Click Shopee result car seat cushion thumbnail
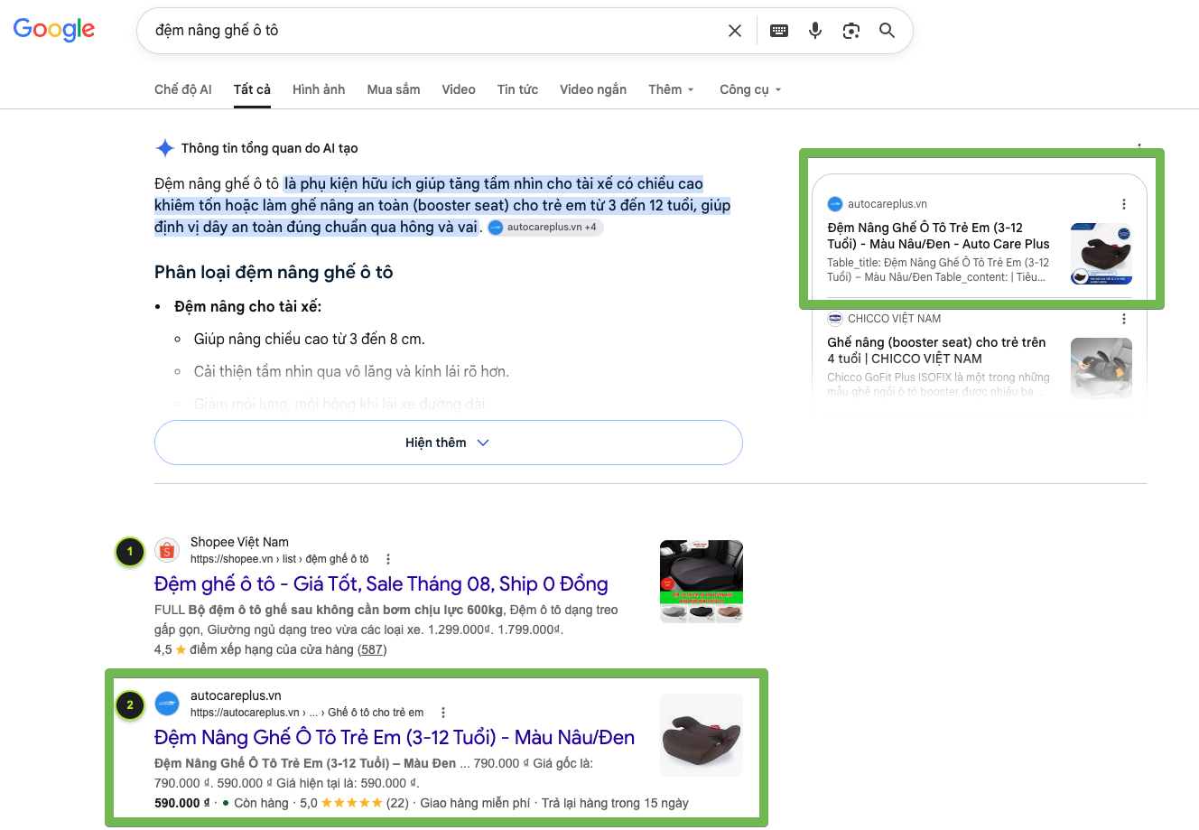The image size is (1199, 830). (702, 582)
